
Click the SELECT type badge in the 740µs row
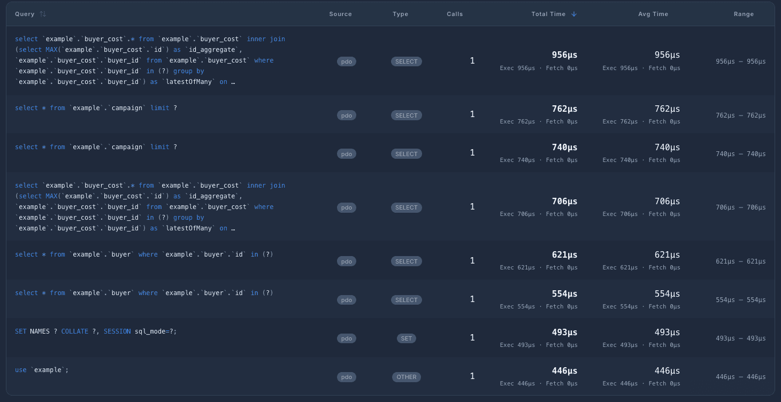407,154
